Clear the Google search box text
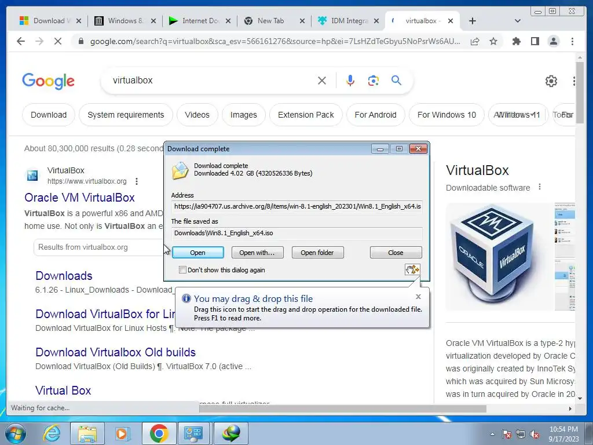The width and height of the screenshot is (593, 445). pyautogui.click(x=322, y=81)
